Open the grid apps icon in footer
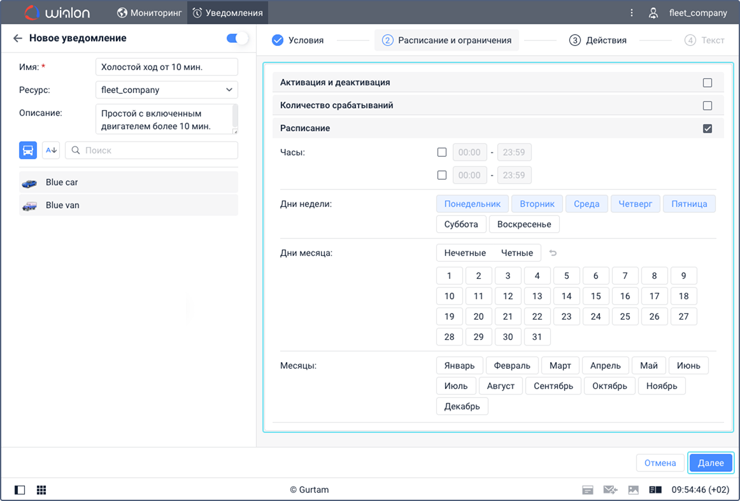 coord(41,490)
